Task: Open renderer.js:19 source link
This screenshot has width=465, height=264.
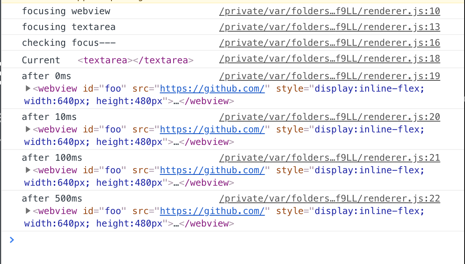Action: coord(329,76)
